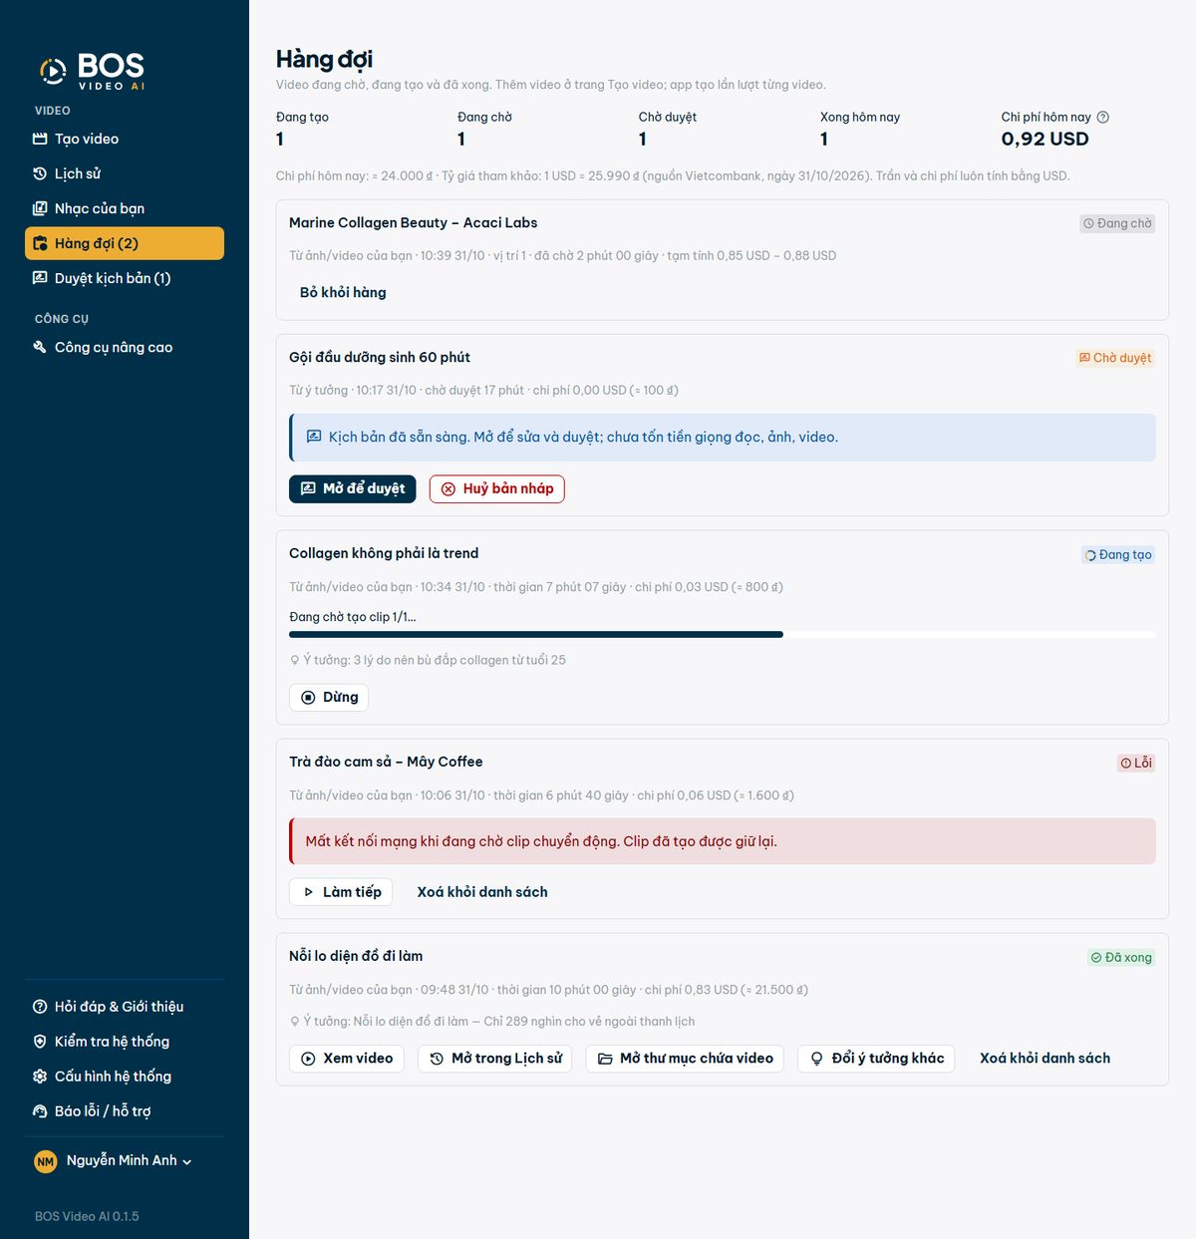Screen dimensions: 1196x1239
Task: Resume with the Làm tiếp button
Action: click(x=341, y=892)
